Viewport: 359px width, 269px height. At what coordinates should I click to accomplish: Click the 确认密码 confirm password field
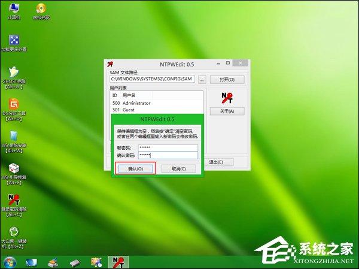pos(168,155)
